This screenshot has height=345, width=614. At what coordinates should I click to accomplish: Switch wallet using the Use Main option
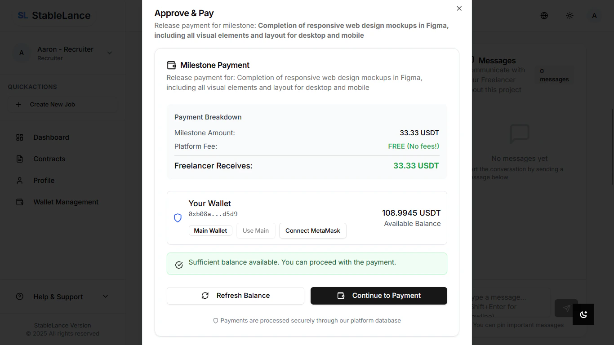tap(256, 230)
